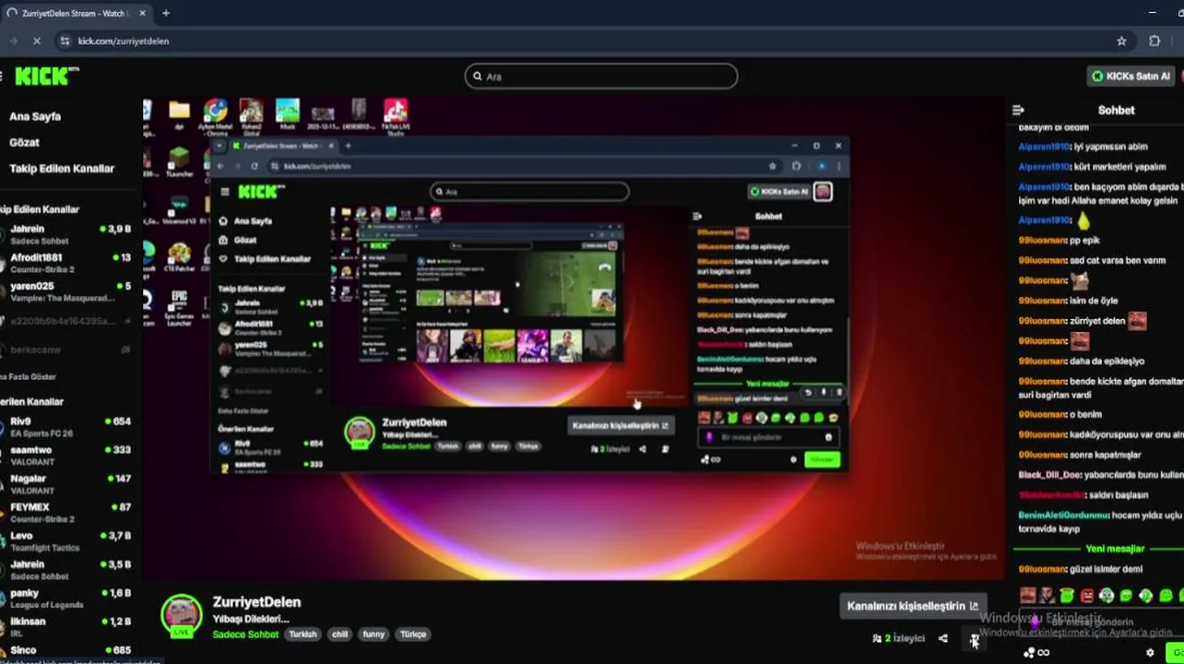Click the Kick logo in the header
This screenshot has width=1184, height=664.
click(47, 77)
